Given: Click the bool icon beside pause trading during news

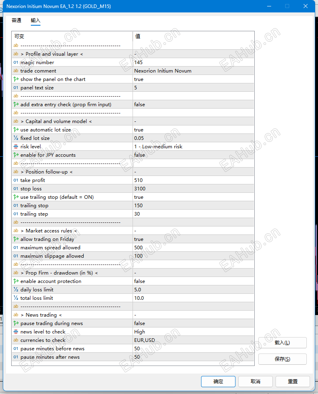Looking at the screenshot, I should pyautogui.click(x=16, y=323).
